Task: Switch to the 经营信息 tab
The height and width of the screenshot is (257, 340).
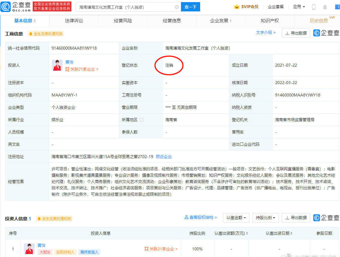Action: 172,21
